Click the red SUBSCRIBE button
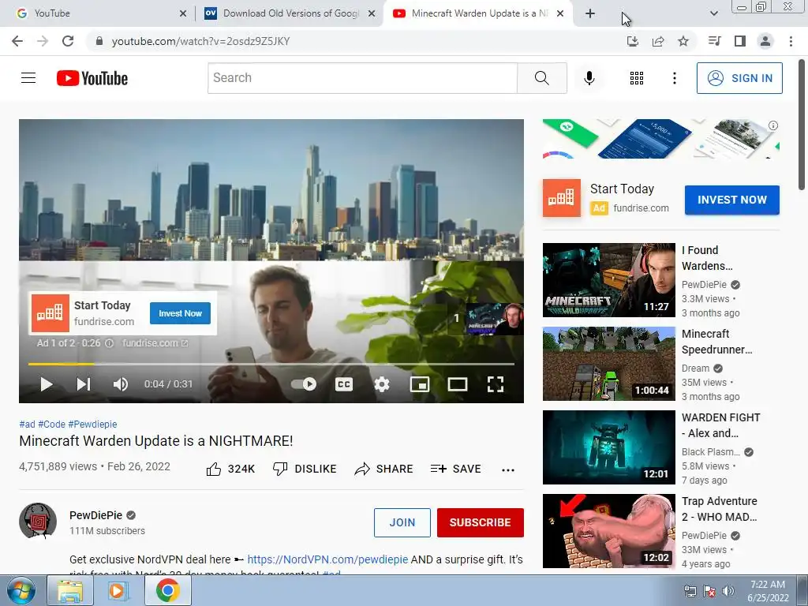 (x=481, y=522)
